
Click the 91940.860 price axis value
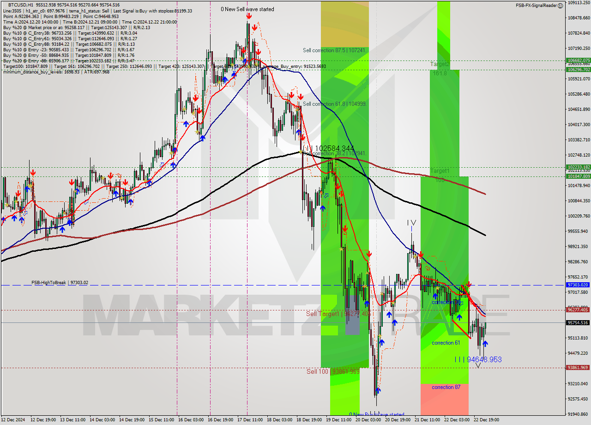(x=579, y=414)
